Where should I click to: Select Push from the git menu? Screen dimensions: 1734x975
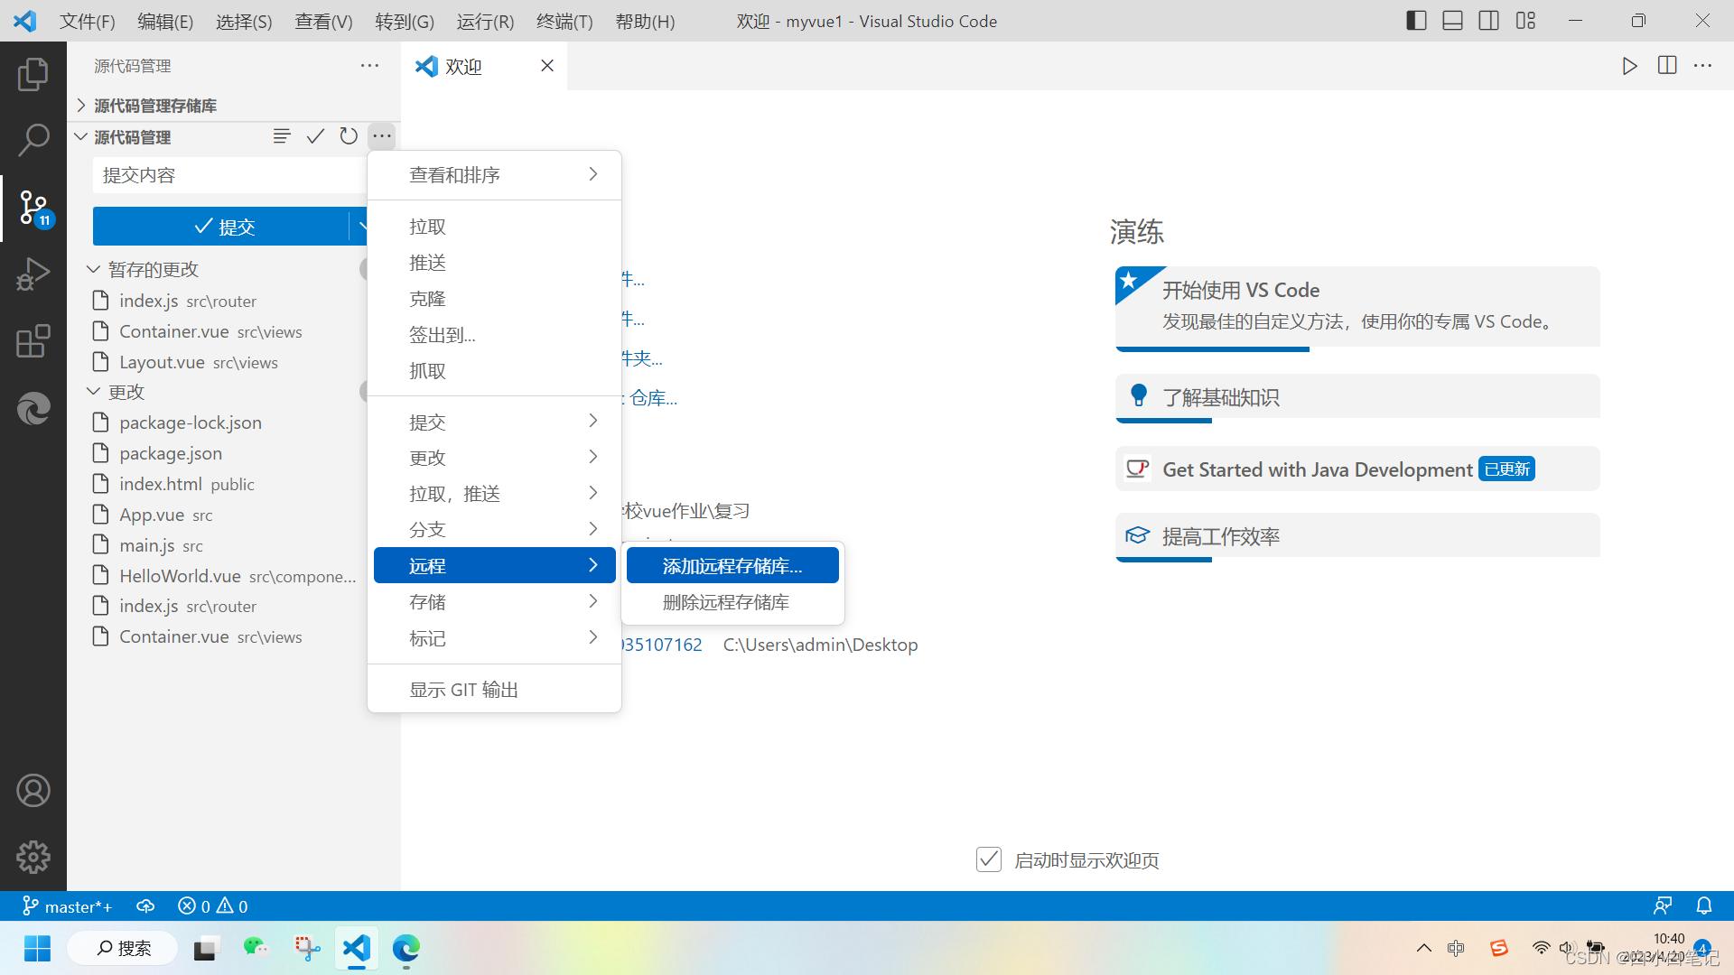[x=494, y=263]
